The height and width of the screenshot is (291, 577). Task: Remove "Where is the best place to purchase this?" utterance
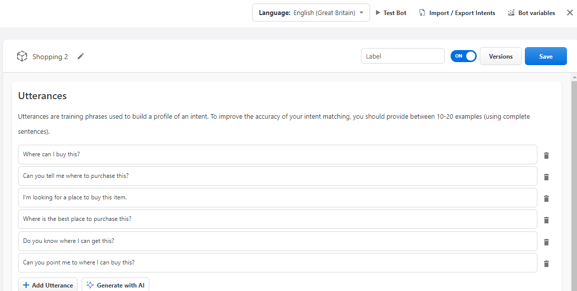(546, 220)
